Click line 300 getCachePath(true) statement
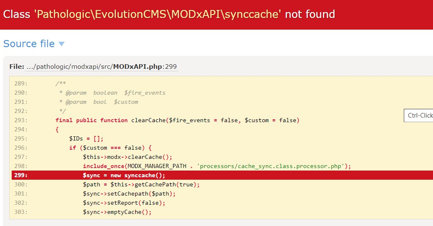 pos(141,185)
